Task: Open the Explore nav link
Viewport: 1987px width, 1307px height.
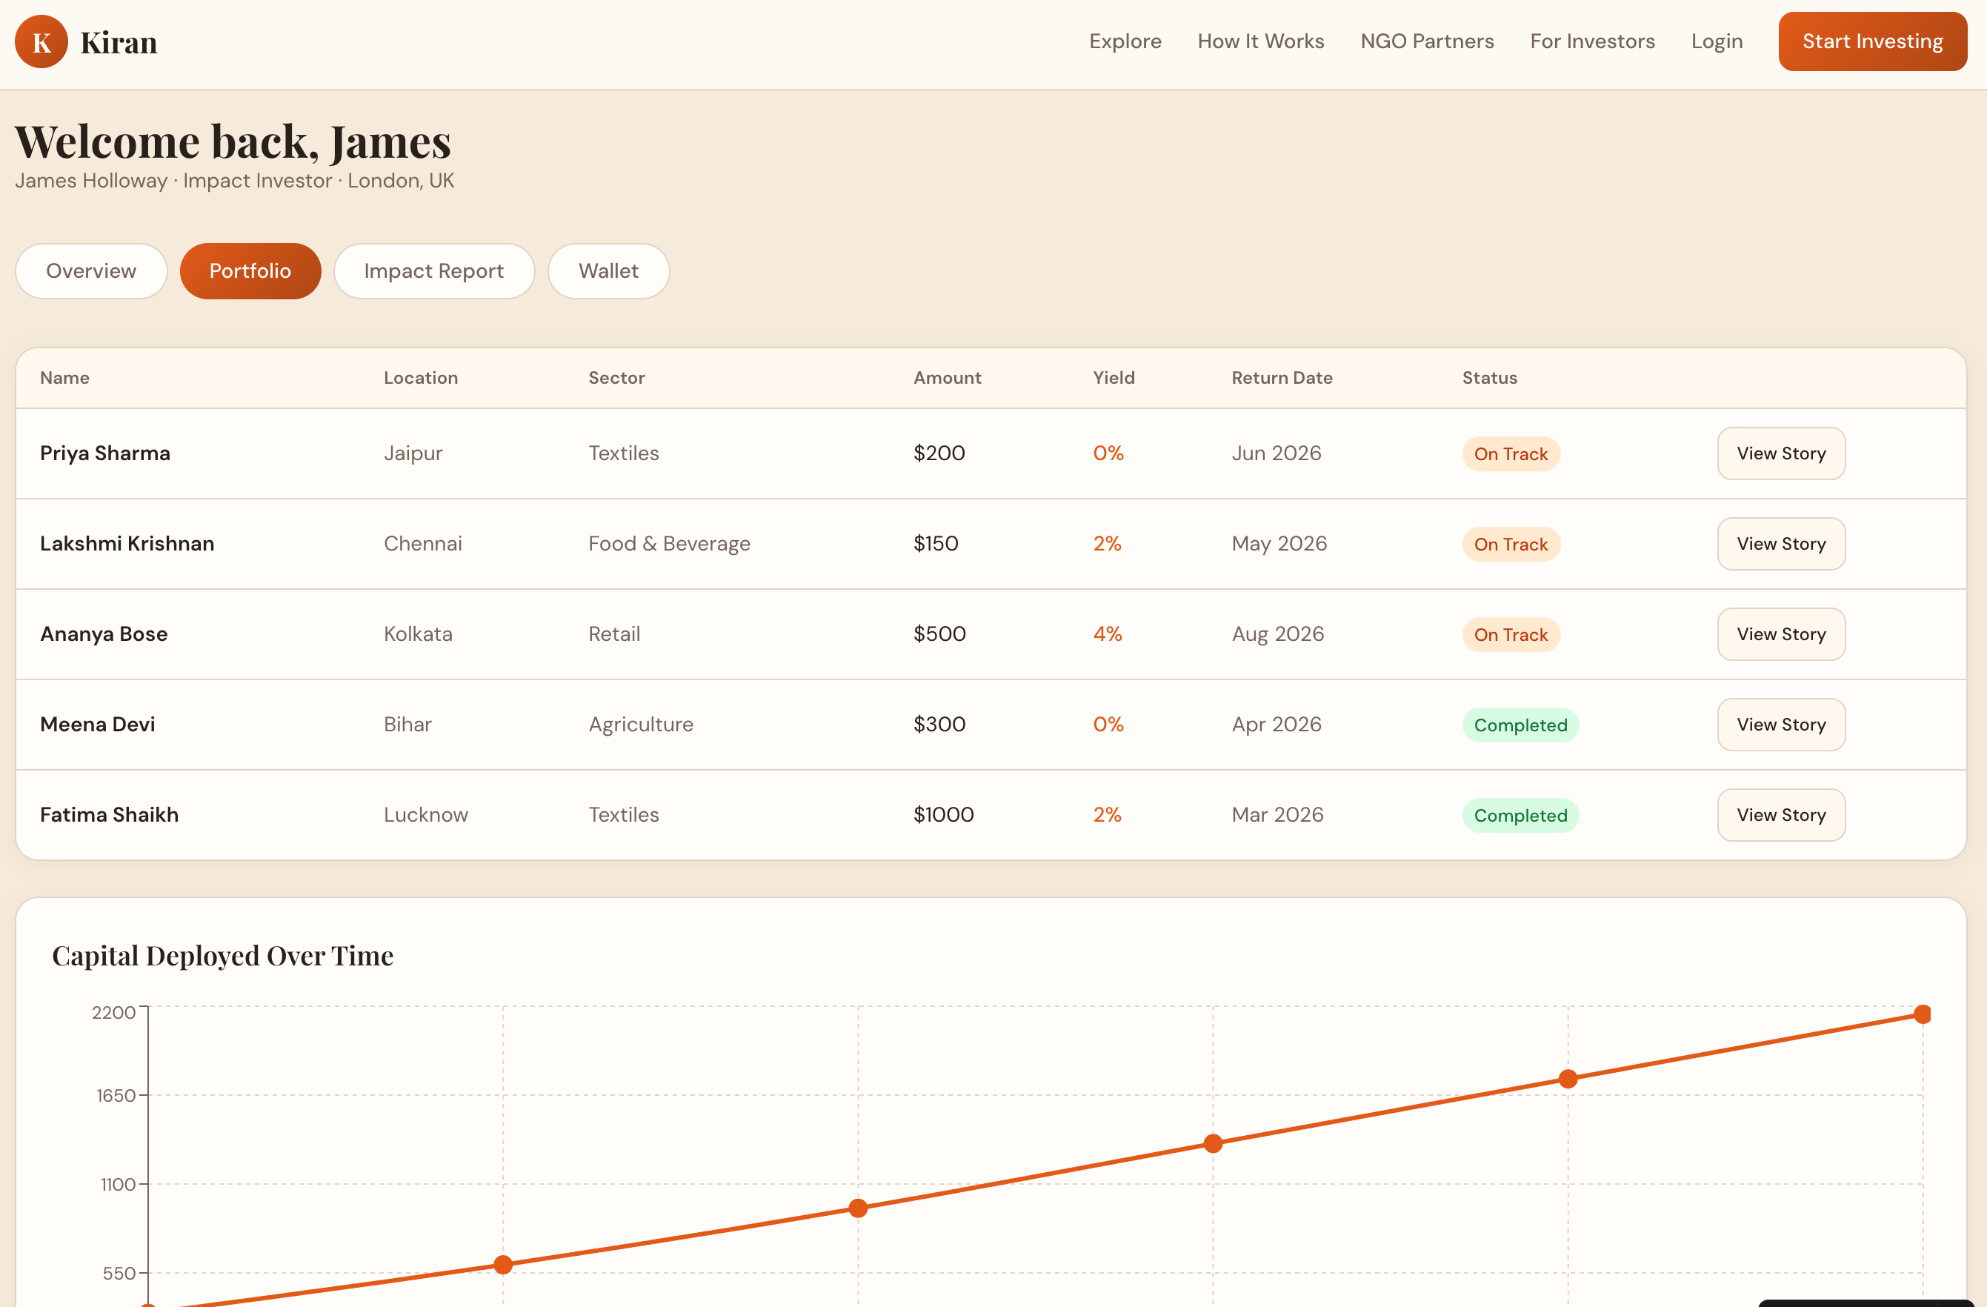Action: [1125, 41]
